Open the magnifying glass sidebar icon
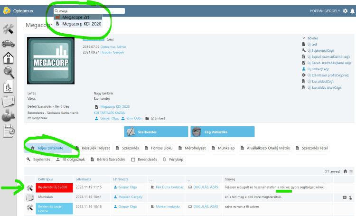Screen dimensions: 356x216 (x=9, y=72)
